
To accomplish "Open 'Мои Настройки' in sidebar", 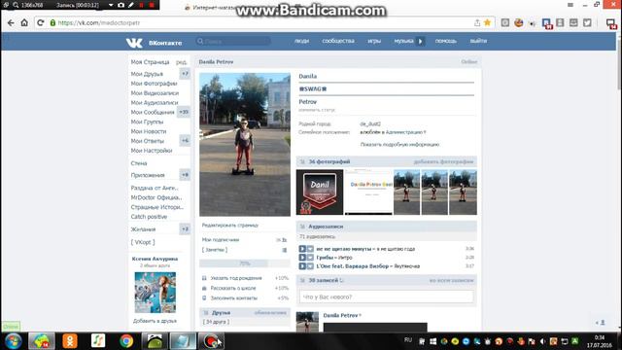I will click(x=152, y=151).
